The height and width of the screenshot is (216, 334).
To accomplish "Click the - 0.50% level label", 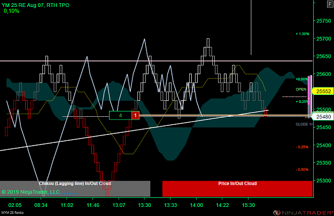I will 302,170.
